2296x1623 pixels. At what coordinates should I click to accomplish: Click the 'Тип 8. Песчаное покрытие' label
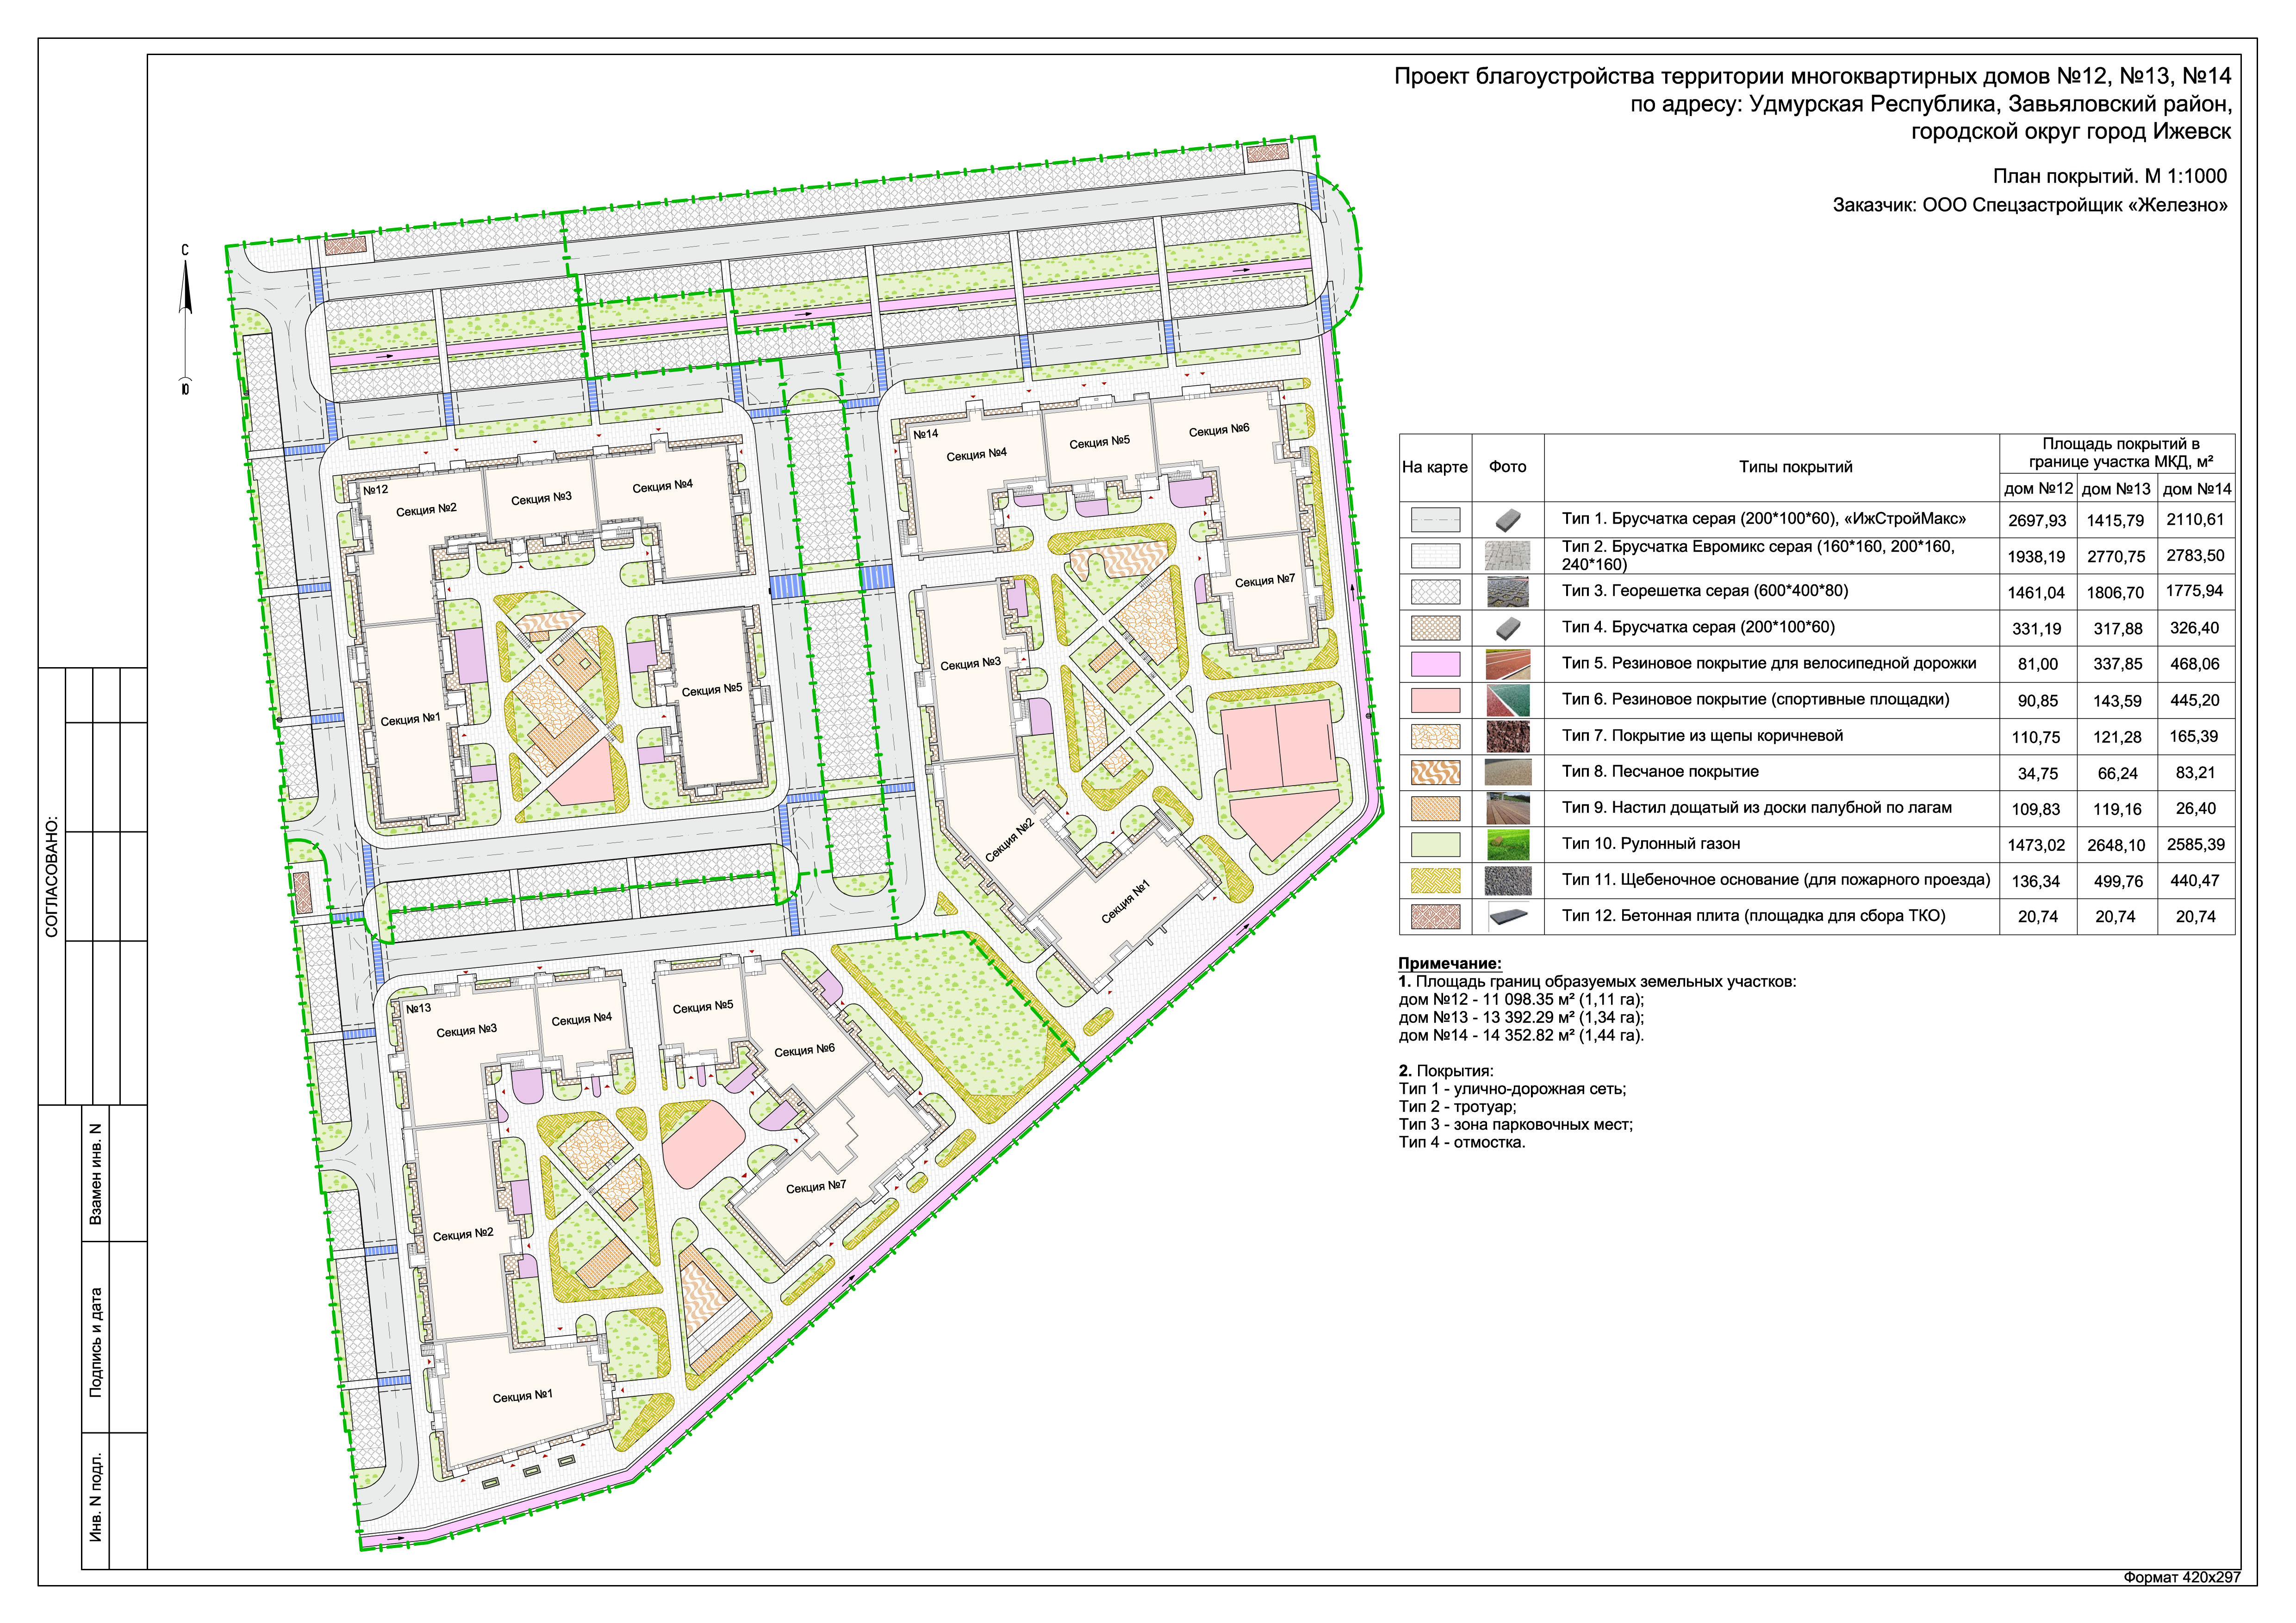(1660, 772)
